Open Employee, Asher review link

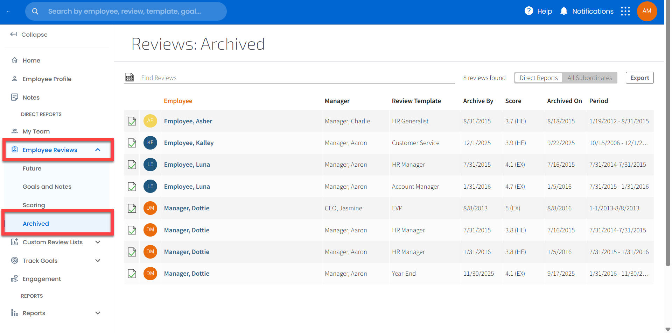[188, 121]
